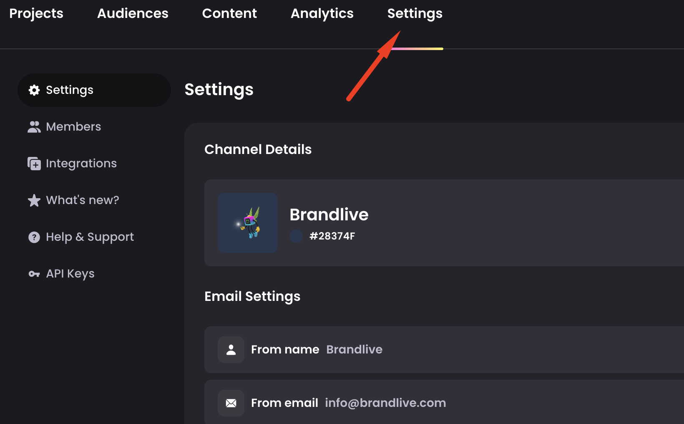Click the From name label

tap(285, 349)
